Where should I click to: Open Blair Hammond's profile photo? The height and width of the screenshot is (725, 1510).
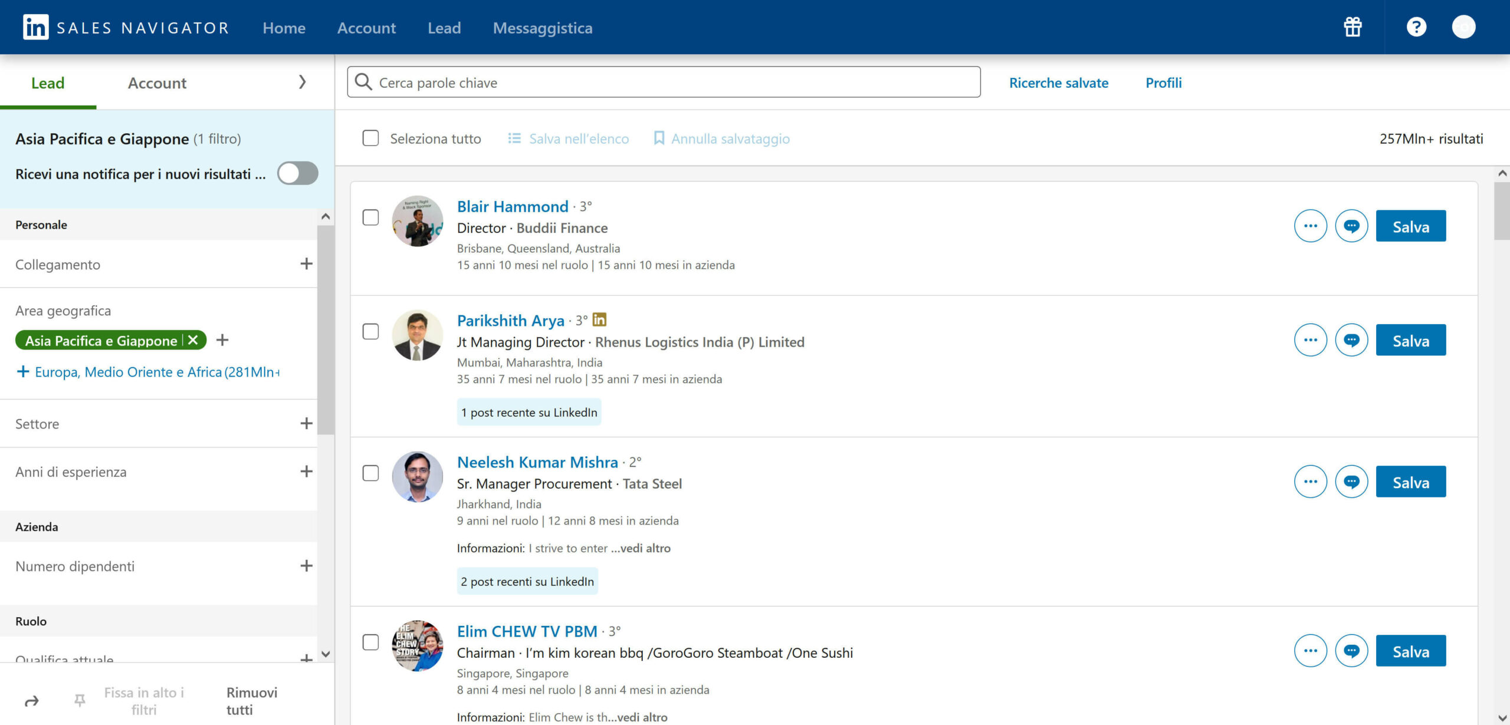coord(418,221)
